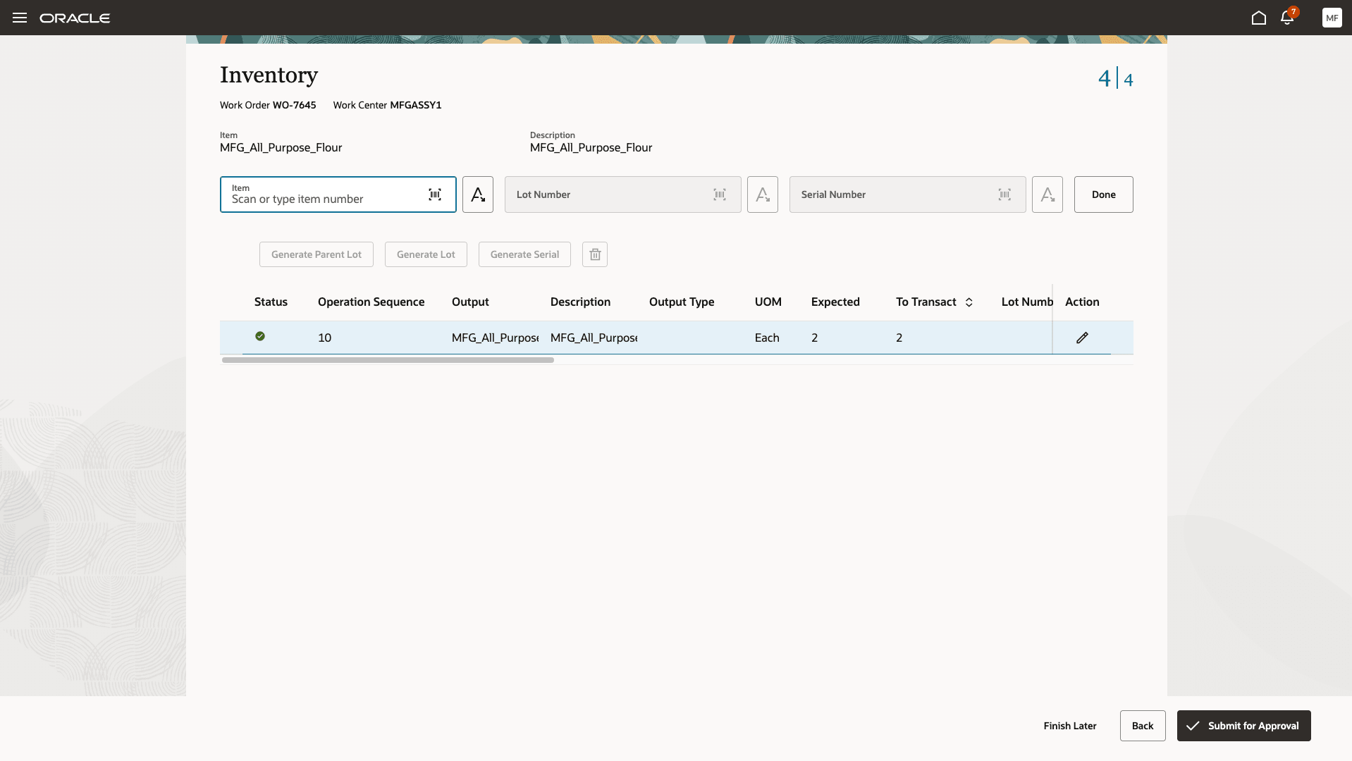The image size is (1352, 761).
Task: Click the step indicator 4 of 4
Action: [x=1115, y=78]
